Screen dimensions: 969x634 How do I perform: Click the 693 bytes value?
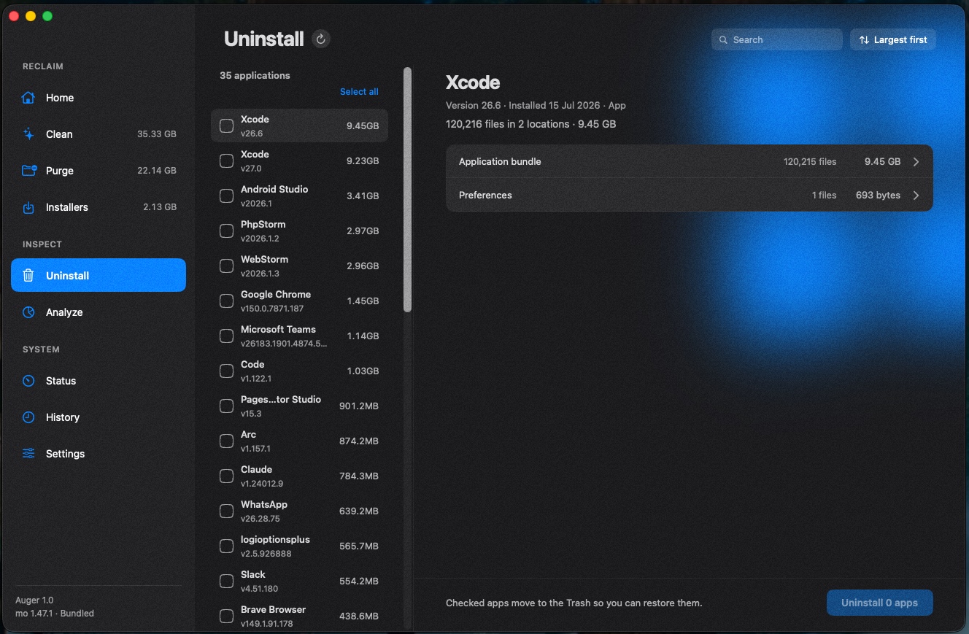[x=878, y=196]
